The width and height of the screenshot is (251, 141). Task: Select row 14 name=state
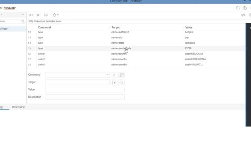click(136, 43)
